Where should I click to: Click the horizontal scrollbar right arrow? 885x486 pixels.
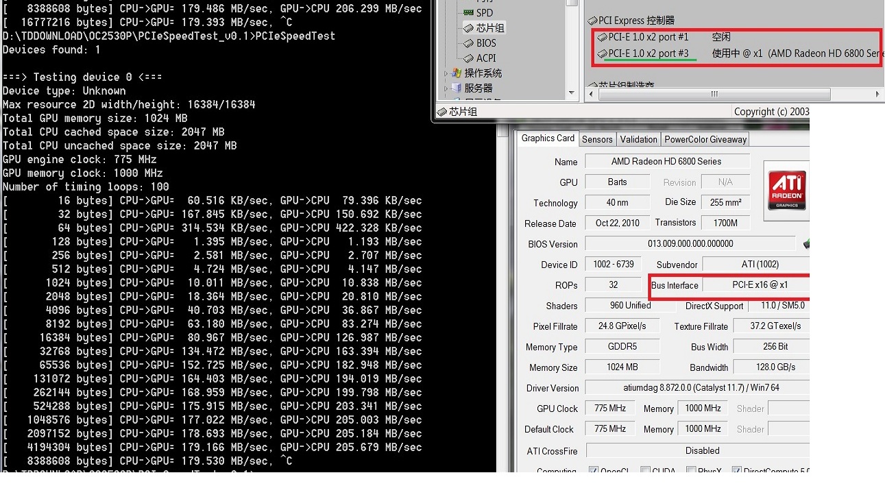(877, 94)
